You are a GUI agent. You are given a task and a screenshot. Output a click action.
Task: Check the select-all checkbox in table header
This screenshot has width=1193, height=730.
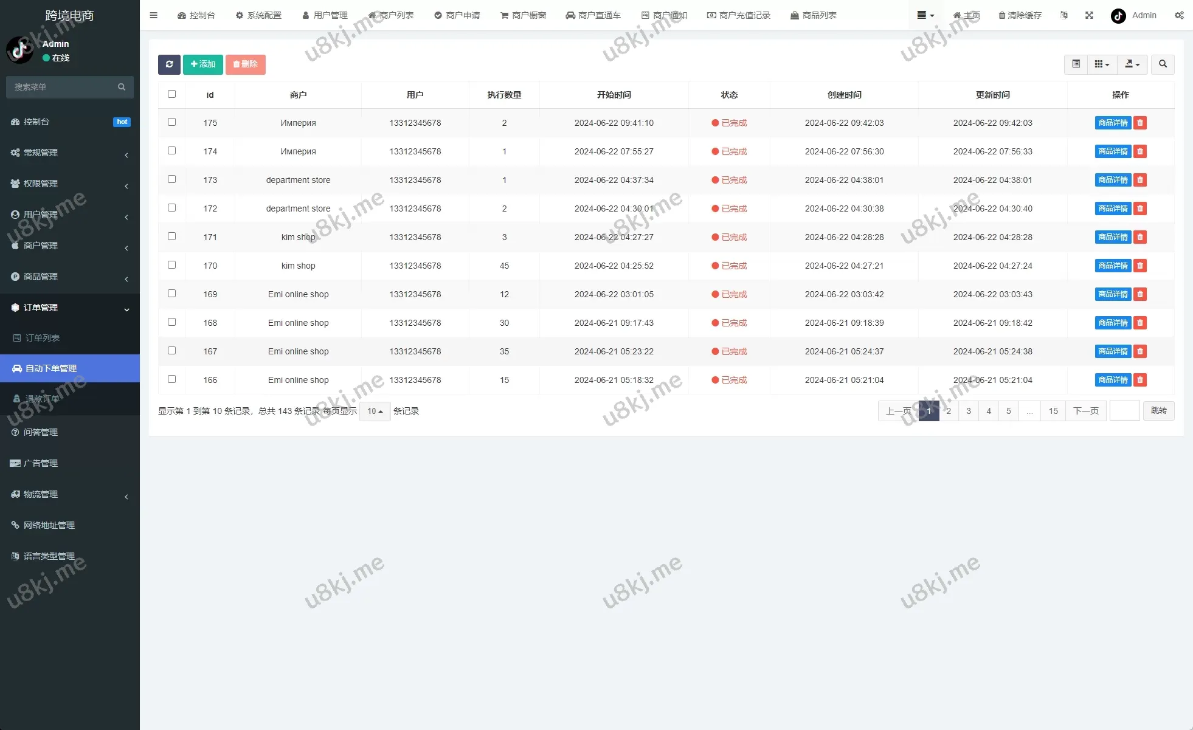coord(172,94)
